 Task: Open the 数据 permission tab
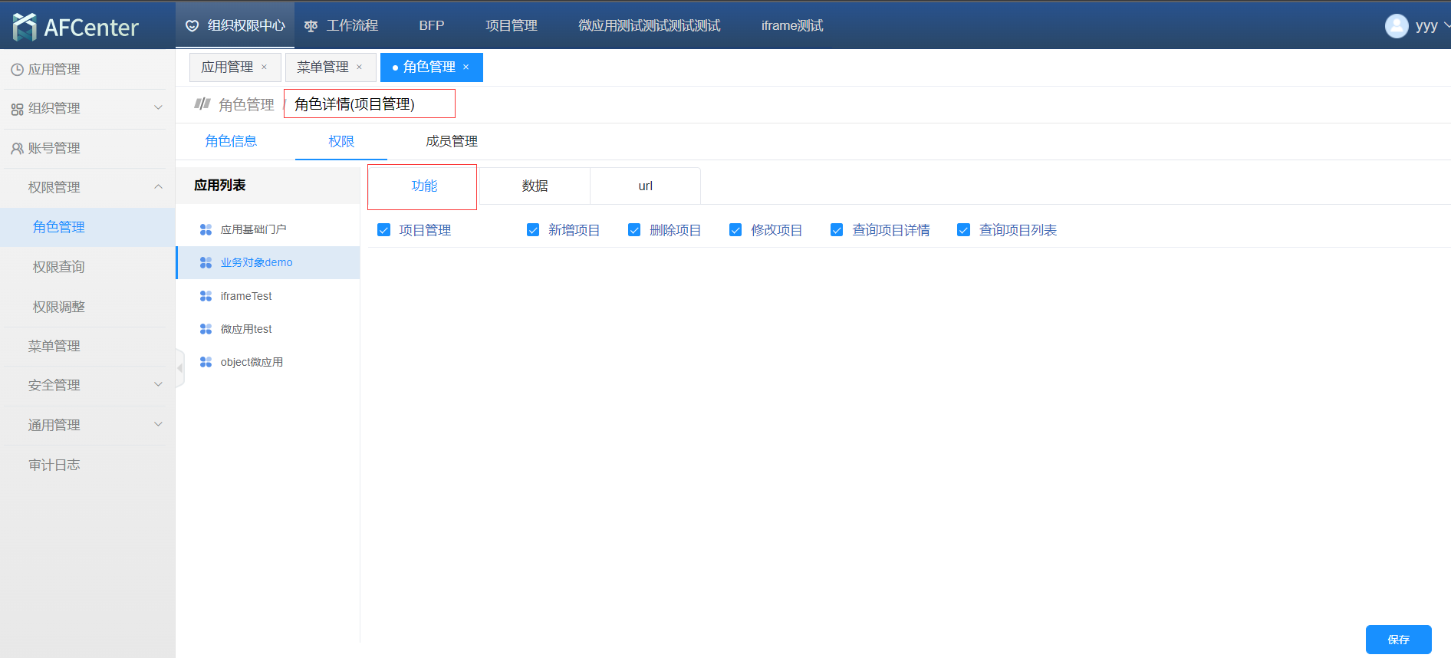[x=535, y=186]
